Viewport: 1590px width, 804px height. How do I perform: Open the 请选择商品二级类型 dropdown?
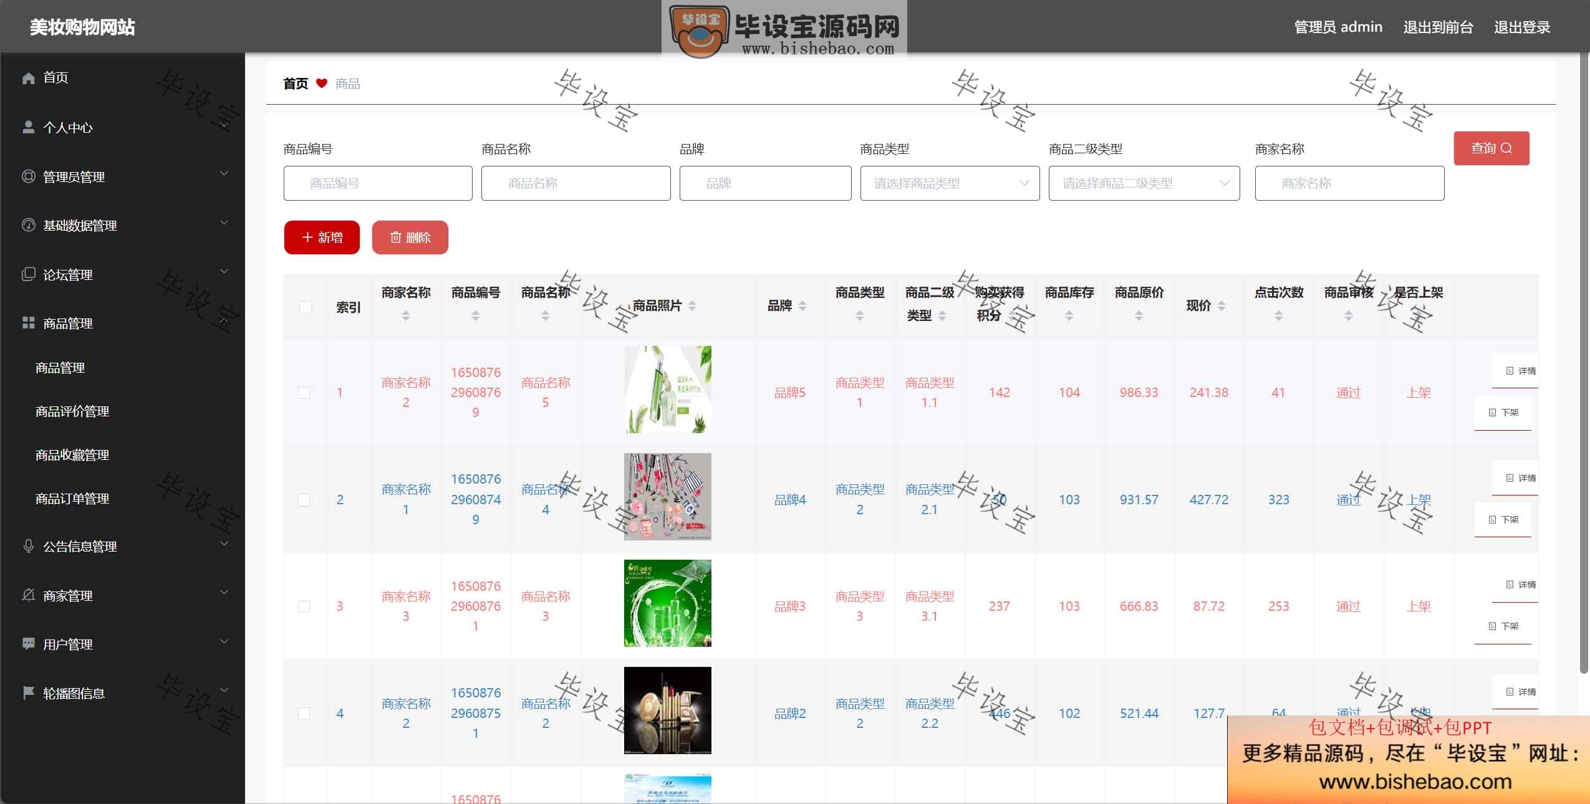click(1144, 183)
